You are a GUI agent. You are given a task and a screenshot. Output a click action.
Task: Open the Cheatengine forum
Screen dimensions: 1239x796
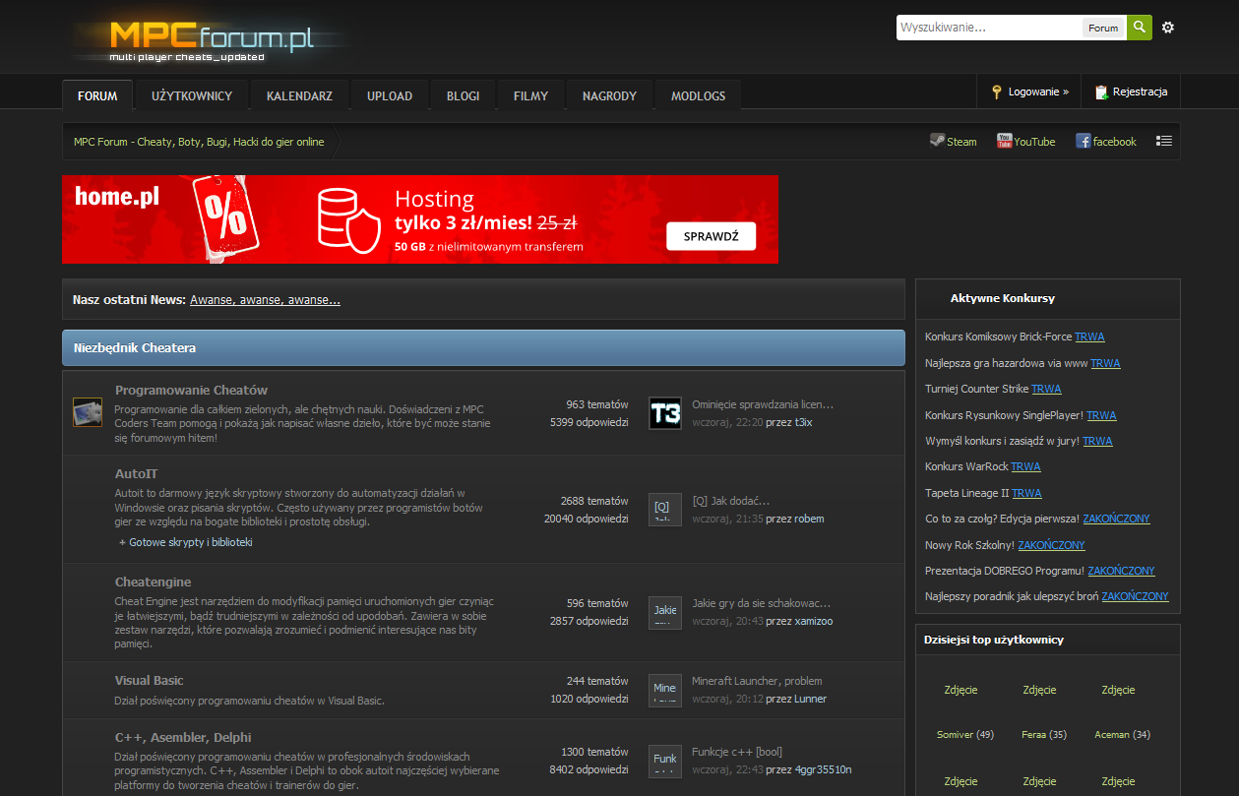tap(153, 582)
